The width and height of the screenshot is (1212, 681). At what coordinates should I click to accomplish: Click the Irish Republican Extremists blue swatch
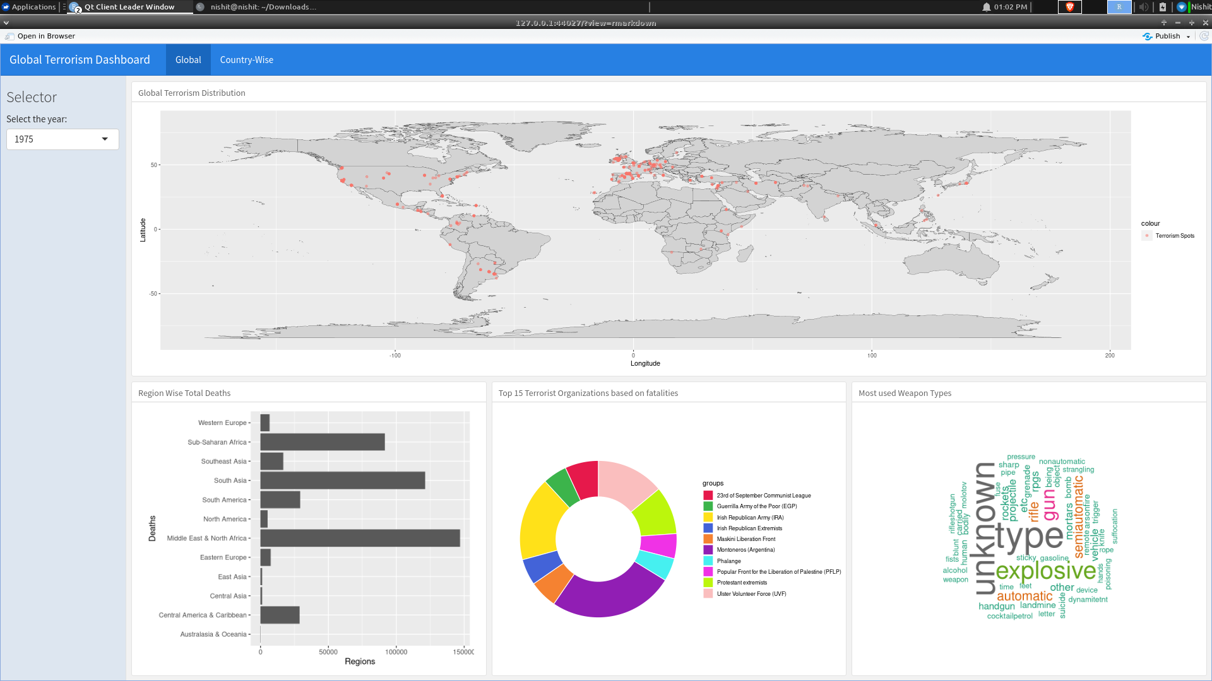click(x=708, y=528)
